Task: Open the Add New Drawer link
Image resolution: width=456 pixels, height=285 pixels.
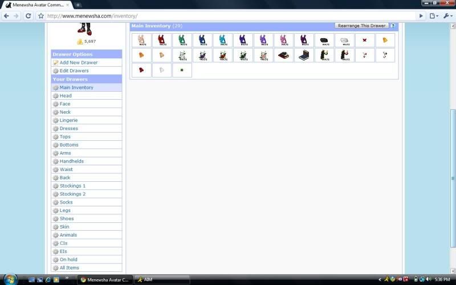Action: (x=79, y=63)
